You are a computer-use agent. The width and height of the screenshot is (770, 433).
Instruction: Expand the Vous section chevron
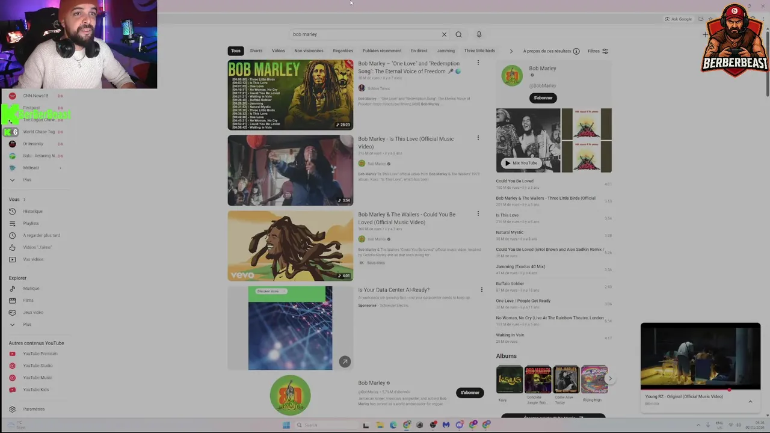click(24, 200)
